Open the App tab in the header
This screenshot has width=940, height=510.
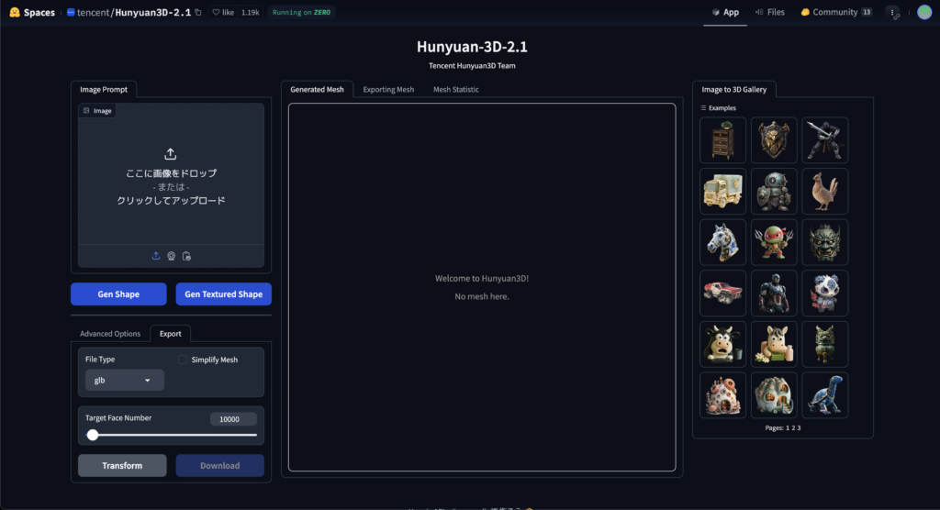pyautogui.click(x=725, y=12)
